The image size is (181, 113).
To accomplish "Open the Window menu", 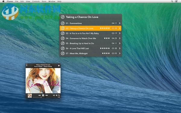I will point(52,1).
